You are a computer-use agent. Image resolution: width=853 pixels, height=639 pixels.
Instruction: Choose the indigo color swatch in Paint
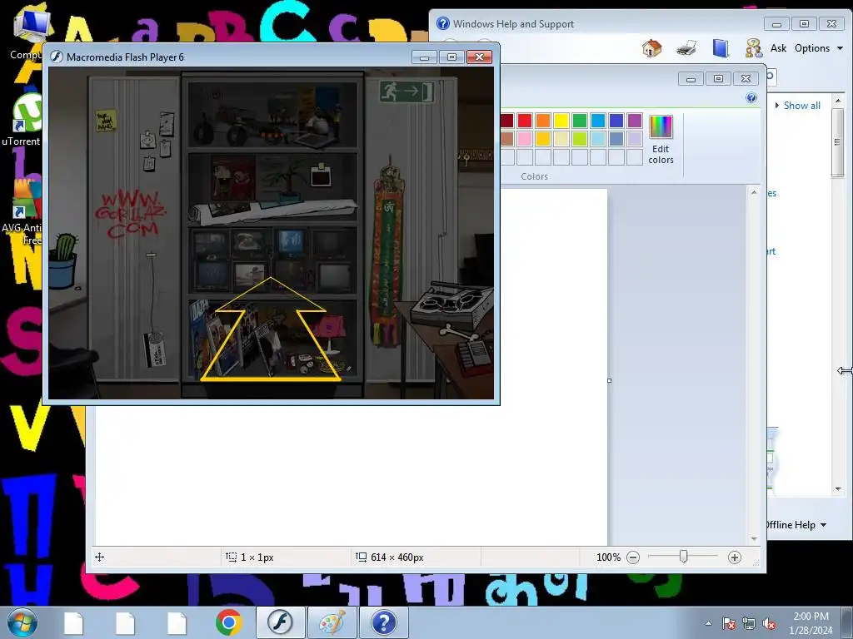(616, 120)
